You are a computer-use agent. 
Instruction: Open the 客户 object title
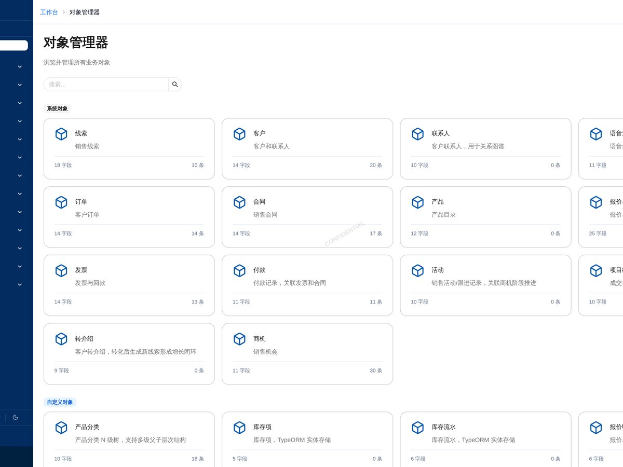pos(259,133)
